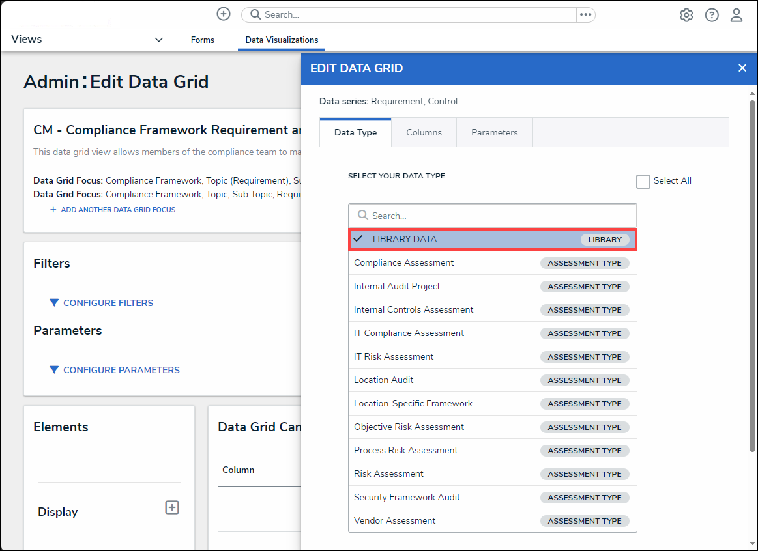Click the data type search field
This screenshot has width=758, height=551.
[x=499, y=216]
